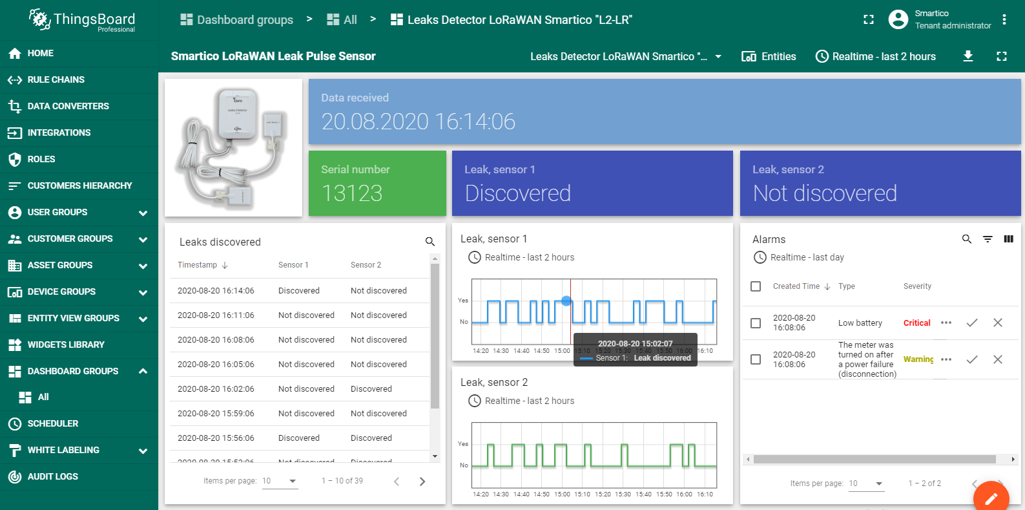Expand dashboard to fullscreen in toolbar
This screenshot has height=510, width=1025.
coord(1001,56)
